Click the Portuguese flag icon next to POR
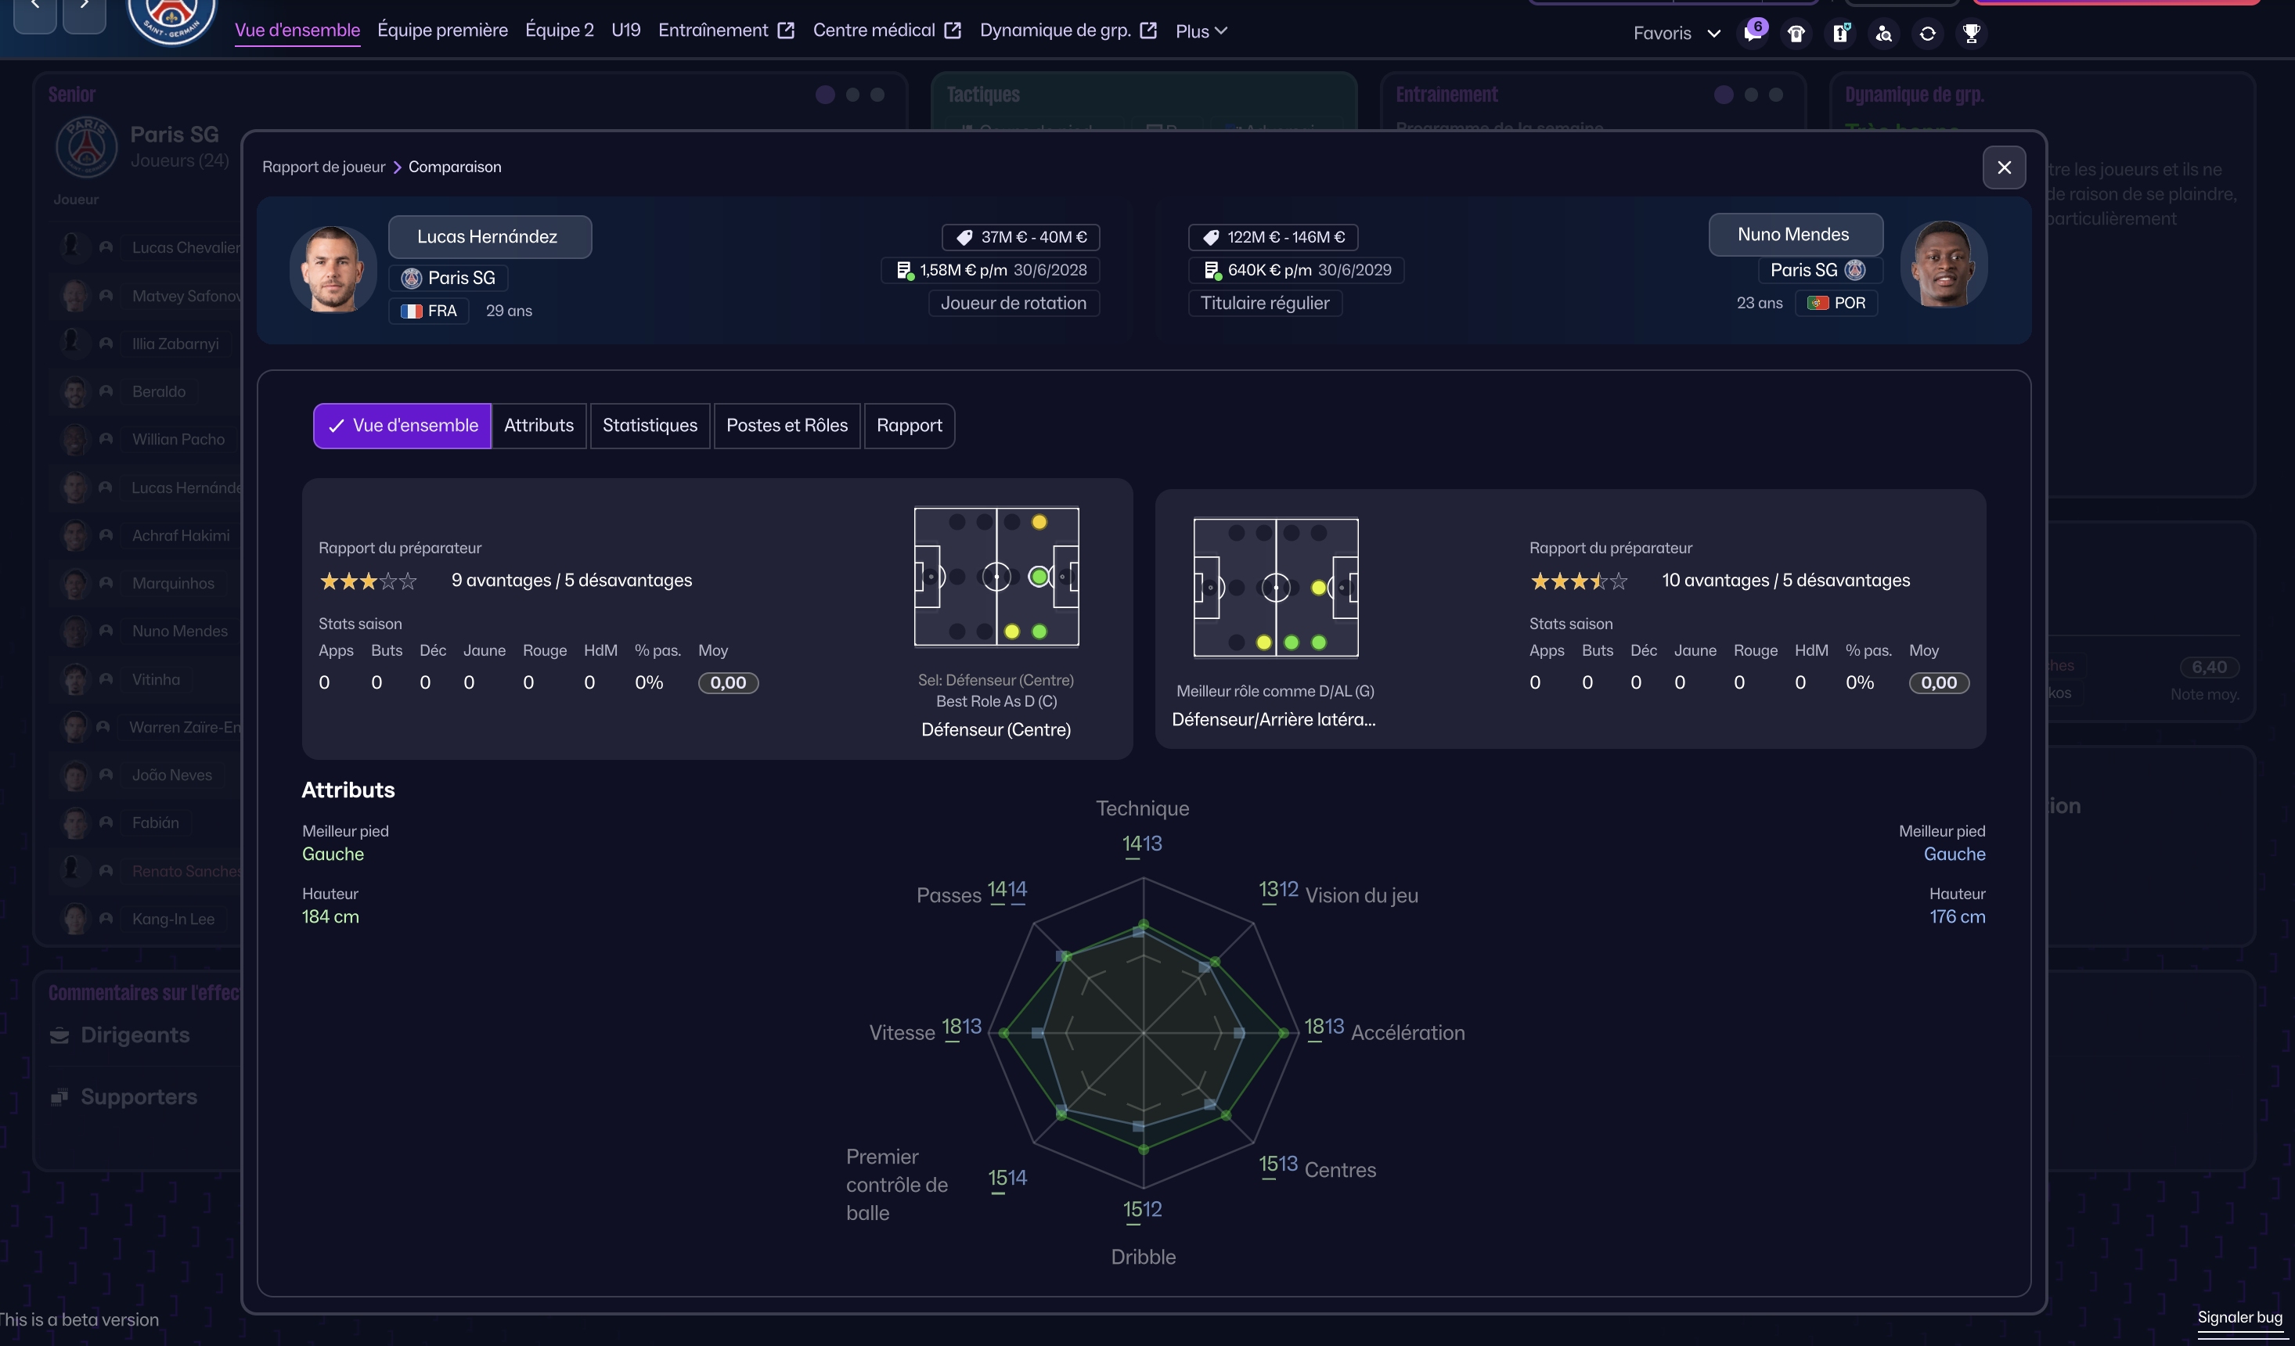Image resolution: width=2295 pixels, height=1346 pixels. pyautogui.click(x=1818, y=304)
